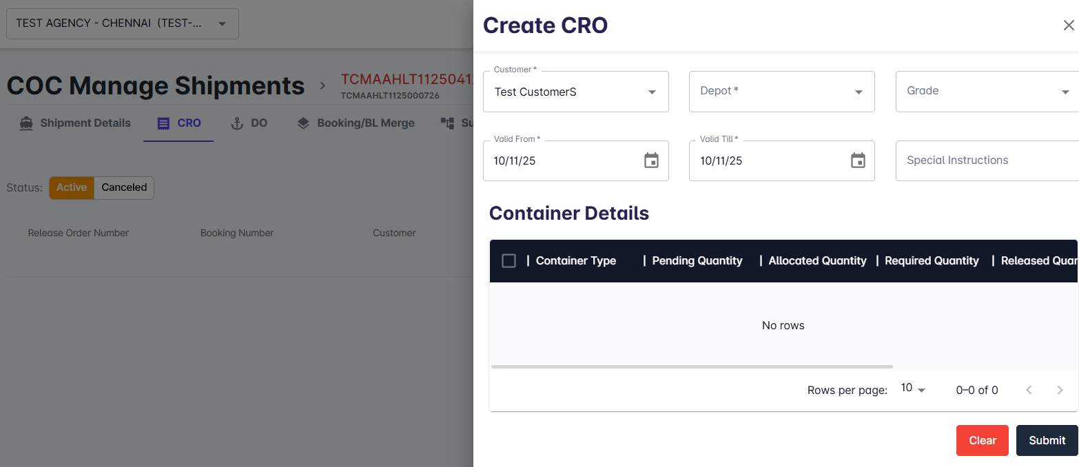Go to previous page of container rows
Image resolution: width=1079 pixels, height=467 pixels.
point(1029,390)
